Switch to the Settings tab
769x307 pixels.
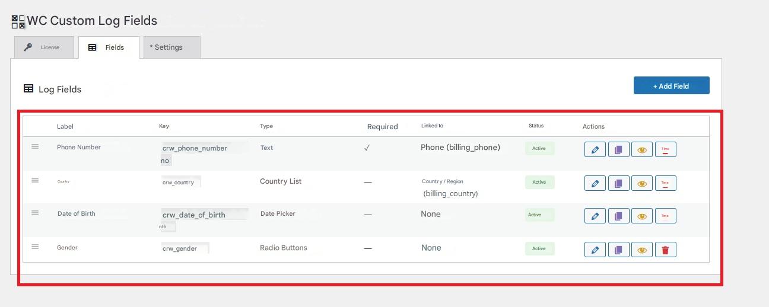[x=171, y=47]
